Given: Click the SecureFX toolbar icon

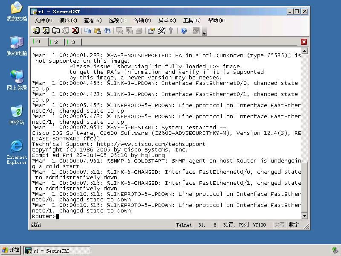Looking at the screenshot, I should [196, 31].
